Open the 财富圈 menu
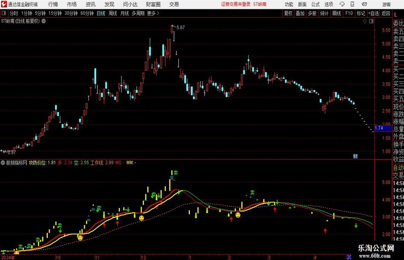Viewport: 404px width, 260px height. click(153, 4)
